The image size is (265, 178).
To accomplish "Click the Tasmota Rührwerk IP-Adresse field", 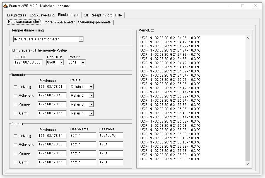I will pyautogui.click(x=52, y=96).
